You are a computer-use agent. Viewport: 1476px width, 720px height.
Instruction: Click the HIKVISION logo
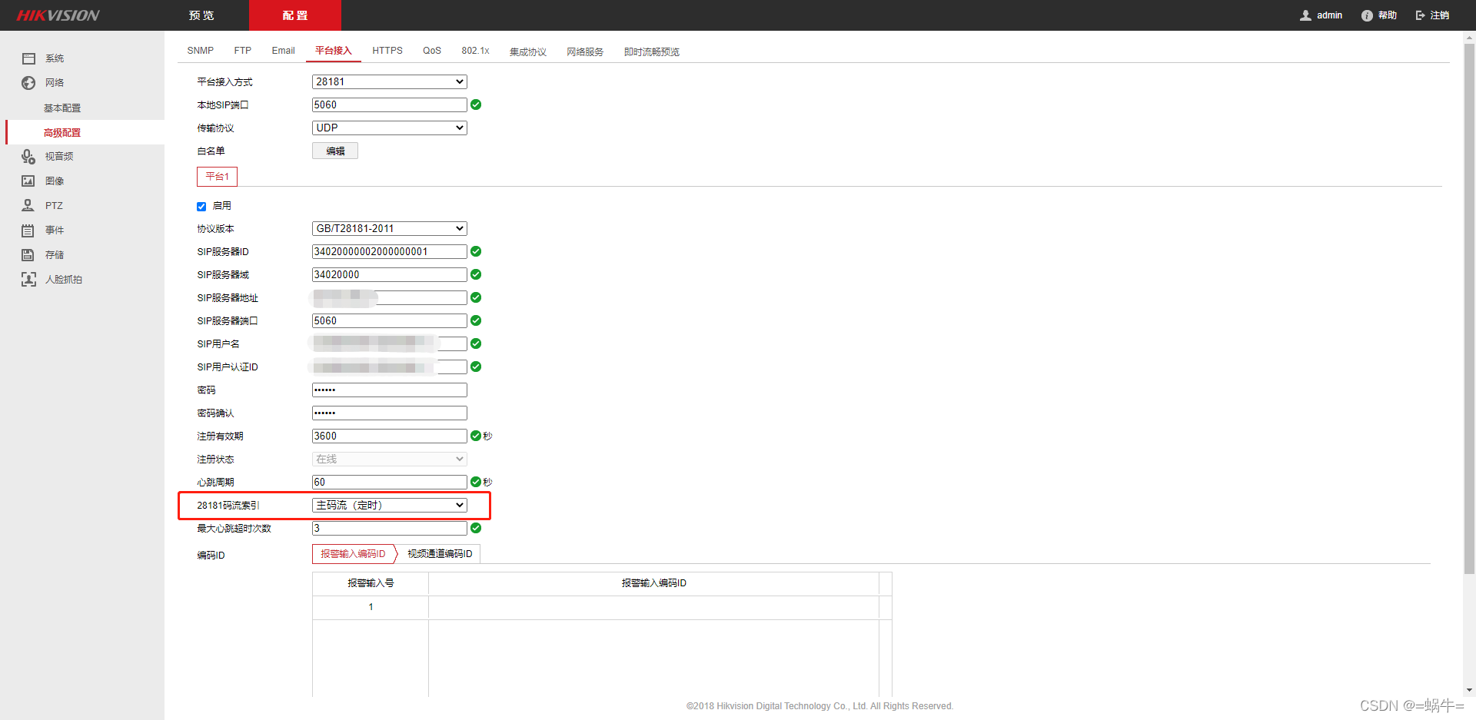pos(58,15)
